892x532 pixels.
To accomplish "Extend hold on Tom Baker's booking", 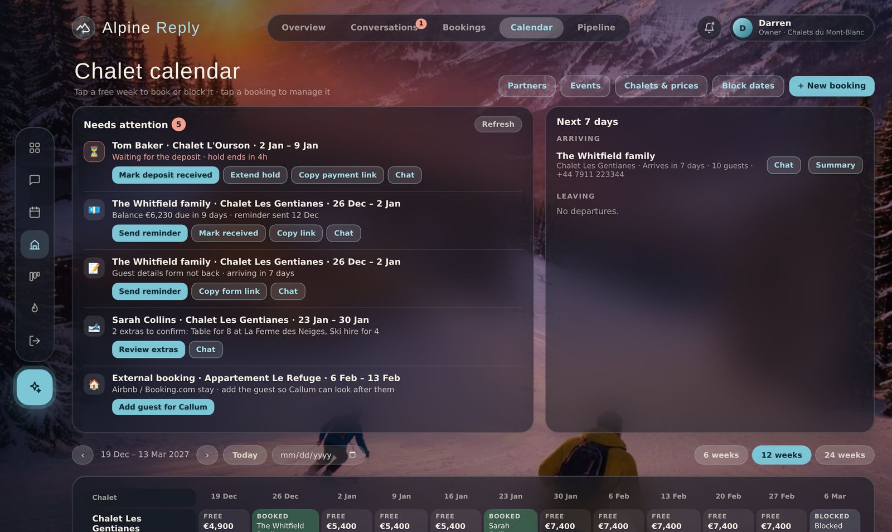I will click(x=255, y=175).
